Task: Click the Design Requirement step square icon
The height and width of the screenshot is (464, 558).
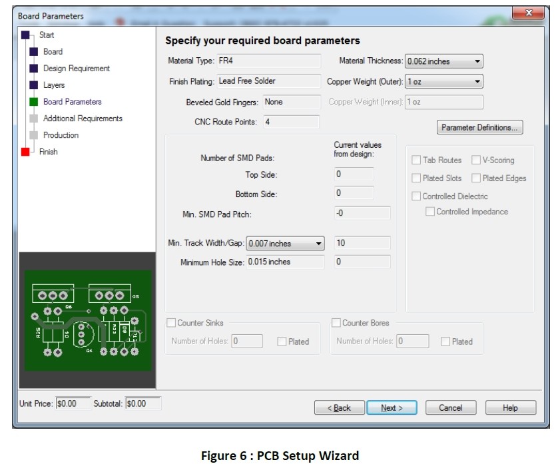Action: click(x=34, y=69)
